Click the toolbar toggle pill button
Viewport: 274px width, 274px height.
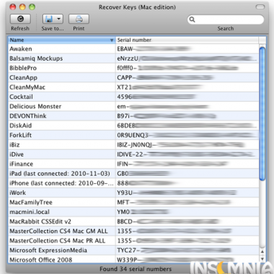(260, 7)
